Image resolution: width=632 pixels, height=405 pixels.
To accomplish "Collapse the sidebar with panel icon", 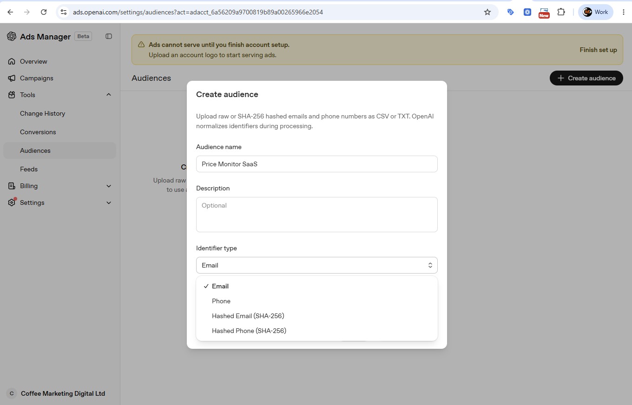I will 109,36.
